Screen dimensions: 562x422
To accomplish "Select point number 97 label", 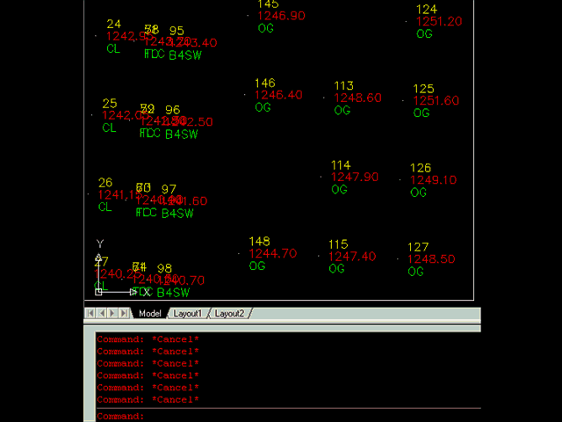I will [x=169, y=190].
